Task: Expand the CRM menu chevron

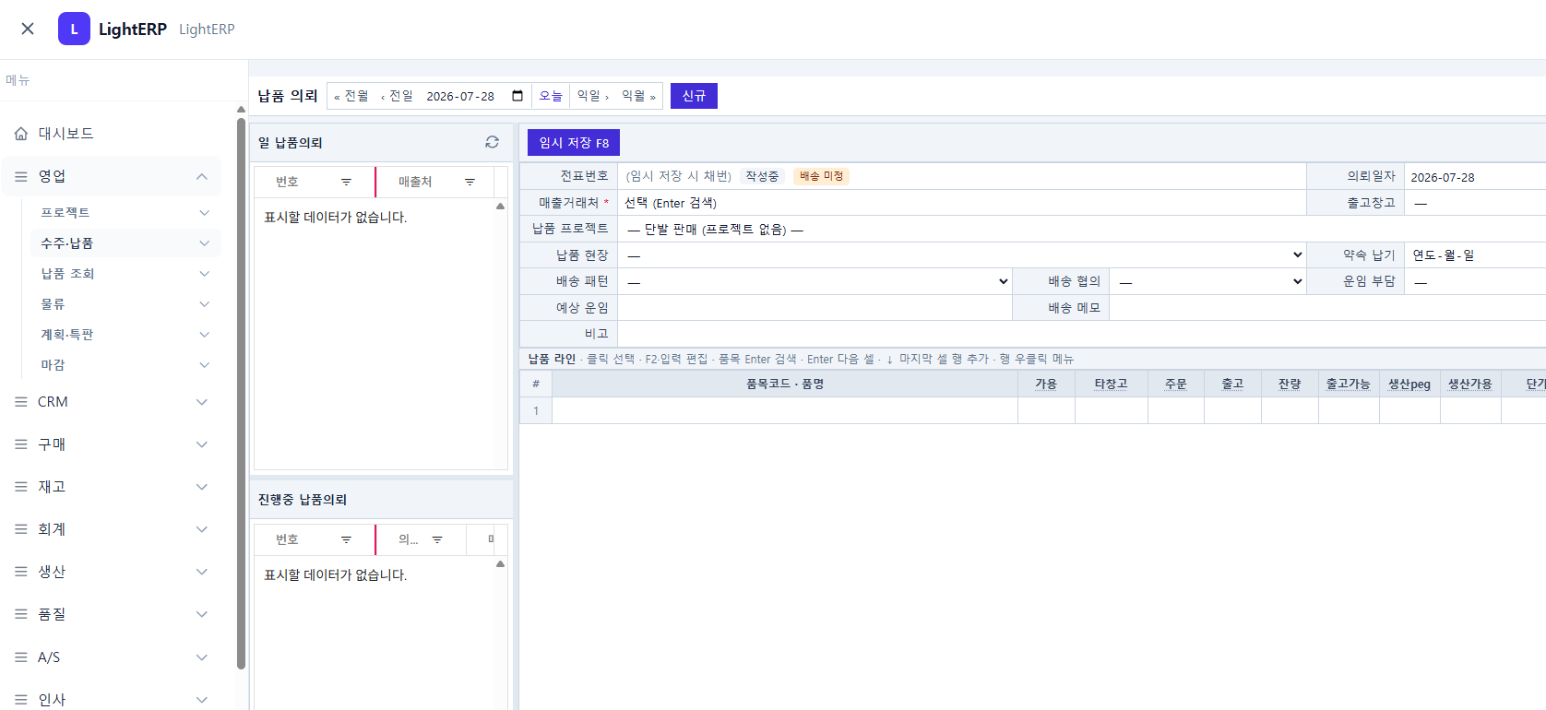Action: 202,402
